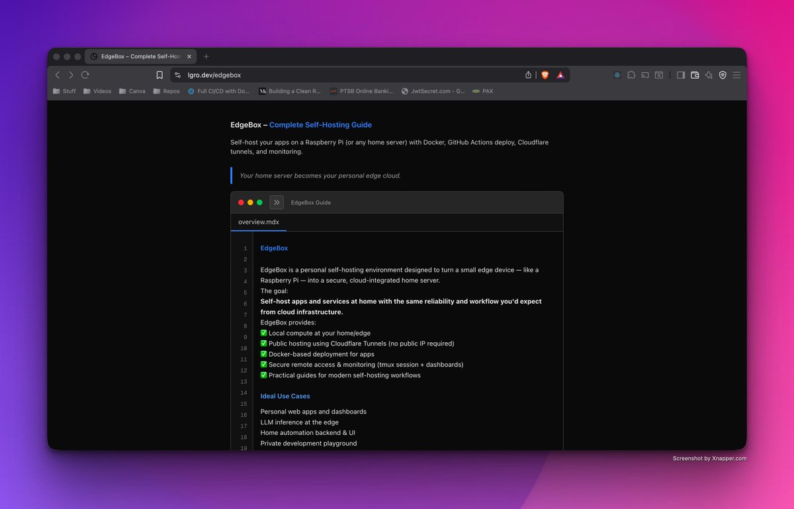The image size is (794, 509).
Task: Switch to the EdgeBox – Complete Self-Hosting tab
Action: (142, 56)
